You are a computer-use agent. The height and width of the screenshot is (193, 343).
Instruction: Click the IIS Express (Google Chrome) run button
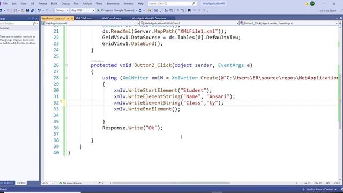click(x=116, y=10)
